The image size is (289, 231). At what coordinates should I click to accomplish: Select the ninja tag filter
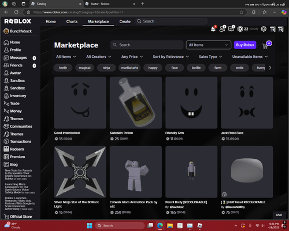(x=106, y=68)
